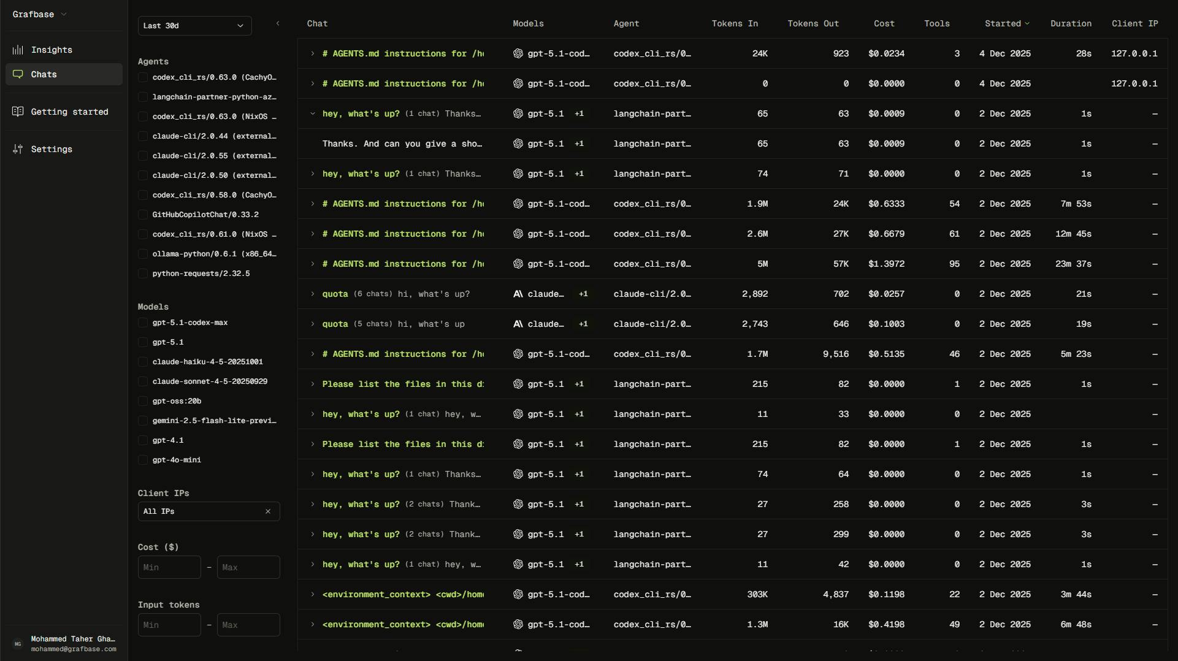Expand the AGENTS.md row costing $0.5135
Image resolution: width=1178 pixels, height=661 pixels.
pyautogui.click(x=313, y=354)
